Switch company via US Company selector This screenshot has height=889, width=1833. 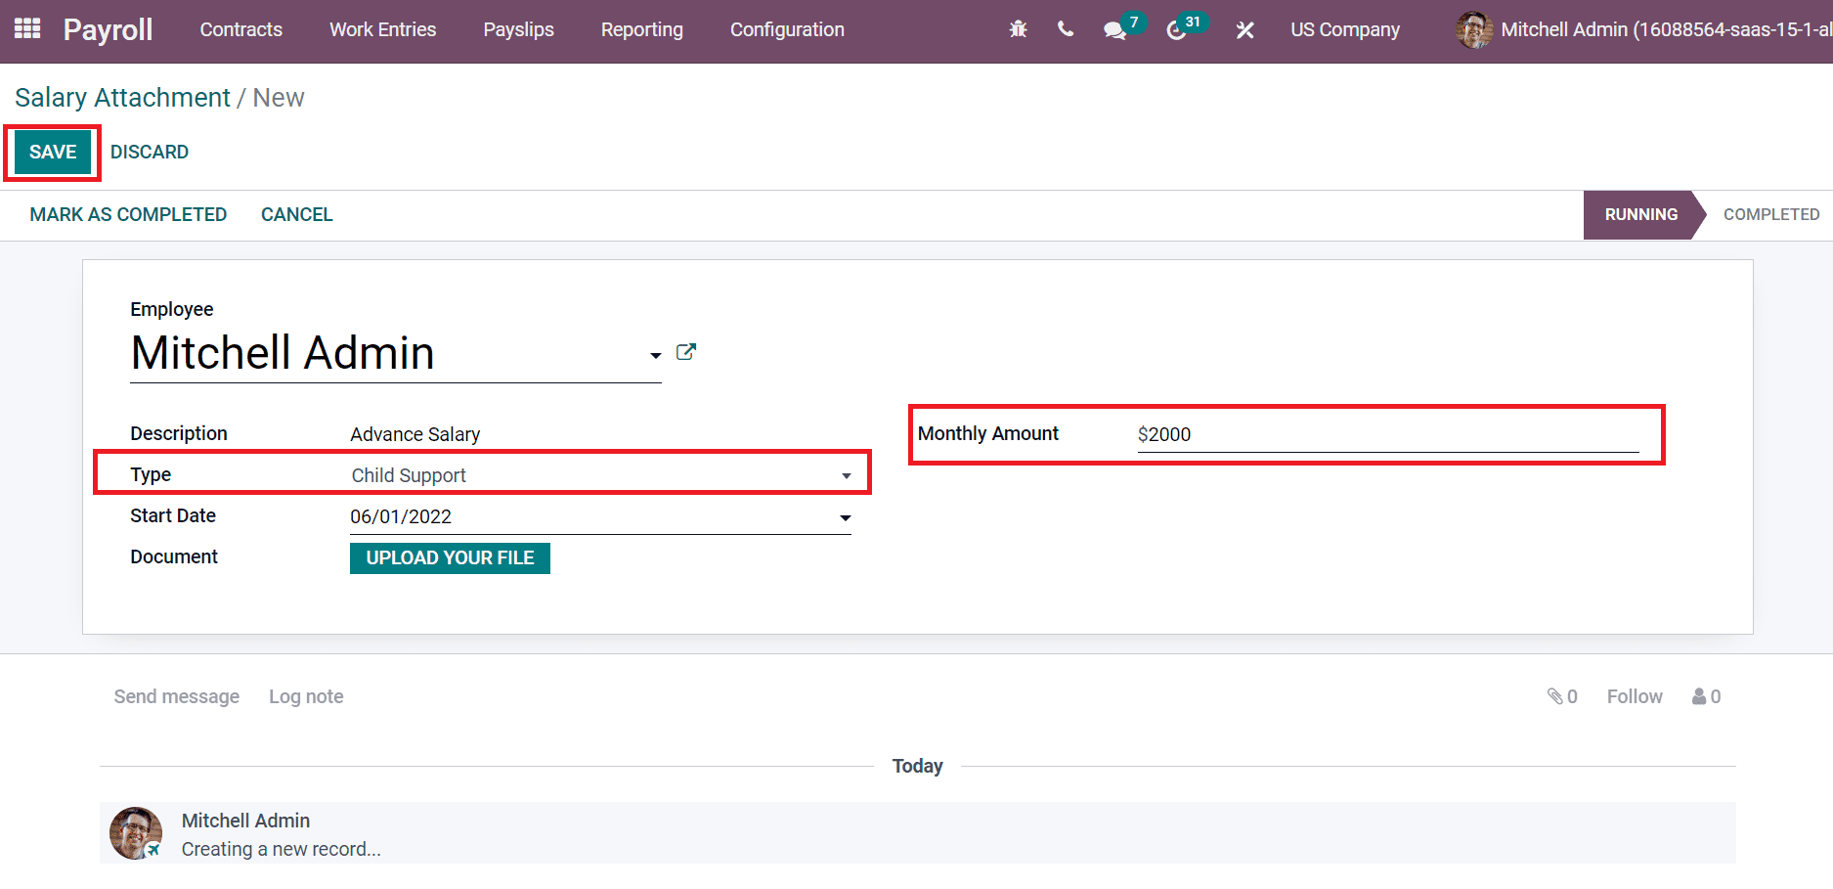[x=1344, y=29]
